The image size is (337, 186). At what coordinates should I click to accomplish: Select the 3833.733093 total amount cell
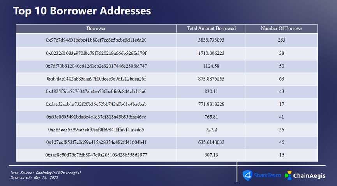coord(211,40)
